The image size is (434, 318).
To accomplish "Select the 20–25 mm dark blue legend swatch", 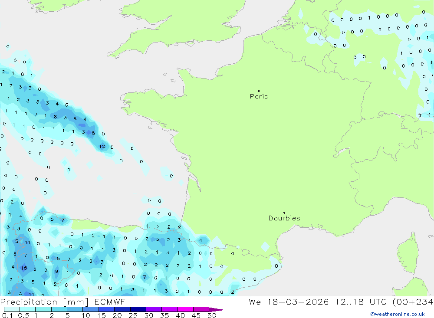I will [x=122, y=309].
